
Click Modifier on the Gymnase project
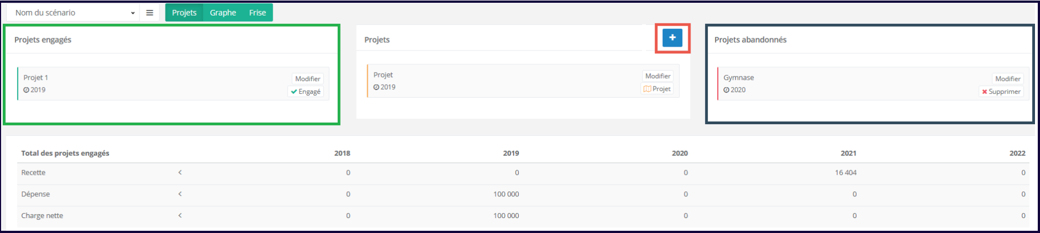(1007, 79)
